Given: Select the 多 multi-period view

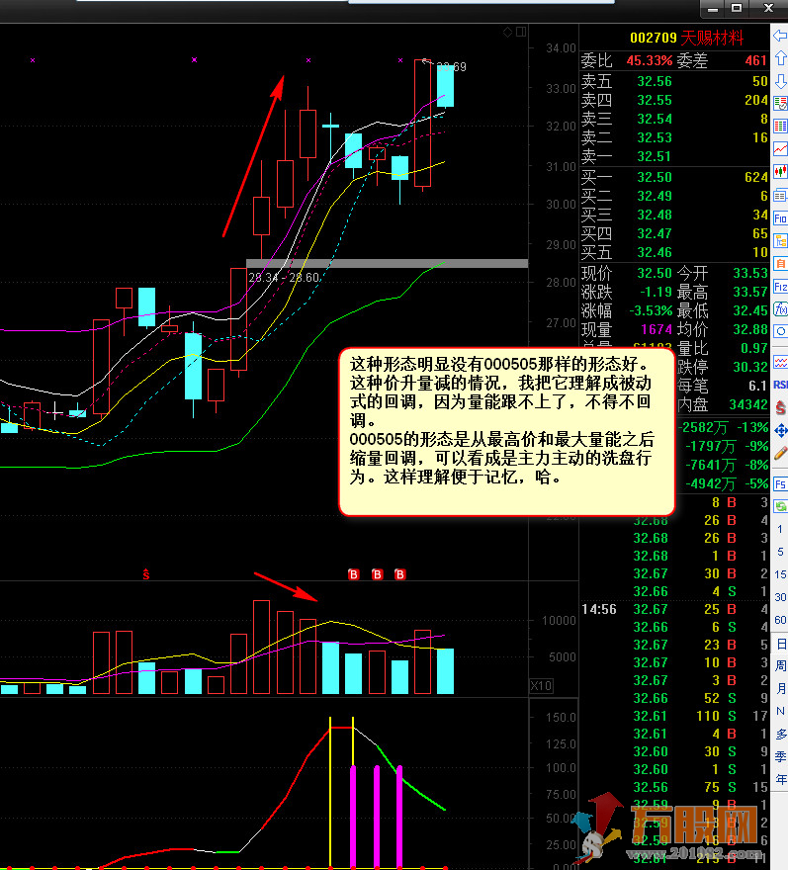Looking at the screenshot, I should 781,734.
